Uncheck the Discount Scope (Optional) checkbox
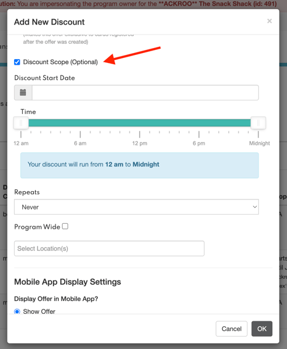 click(x=17, y=62)
